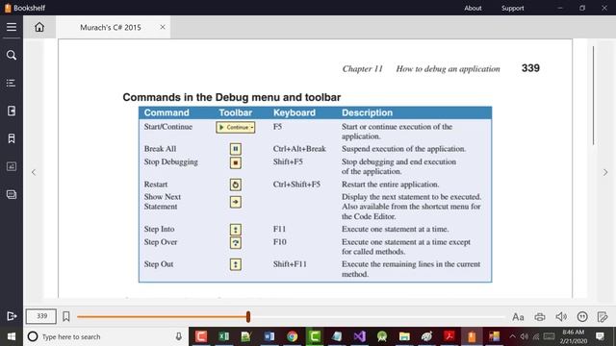616x346 pixels.
Task: Click the Step Into icon in table
Action: pyautogui.click(x=235, y=229)
